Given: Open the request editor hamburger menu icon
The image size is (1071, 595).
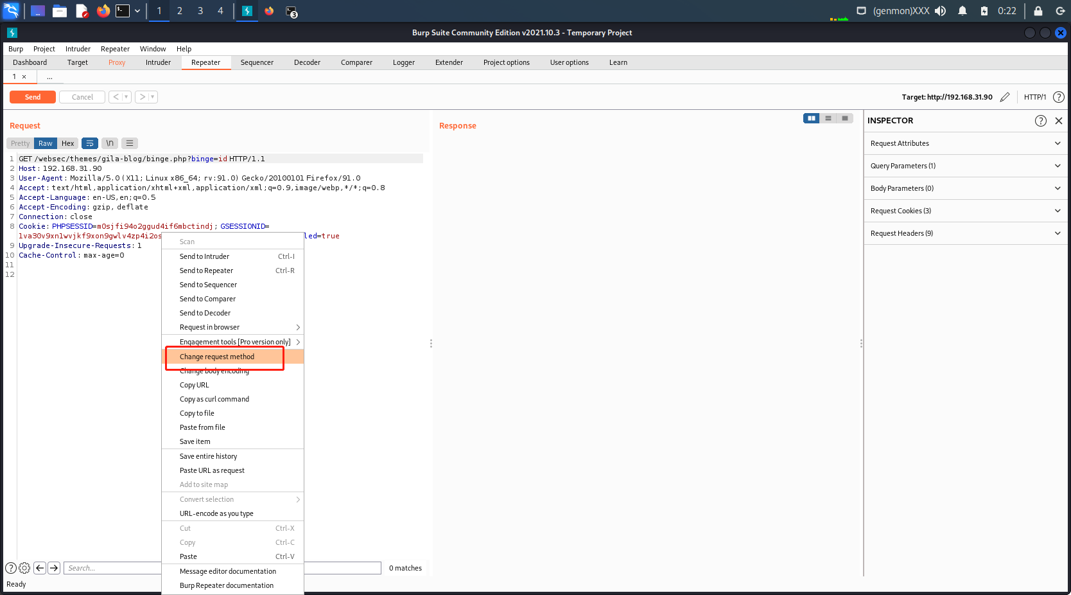Looking at the screenshot, I should [130, 143].
